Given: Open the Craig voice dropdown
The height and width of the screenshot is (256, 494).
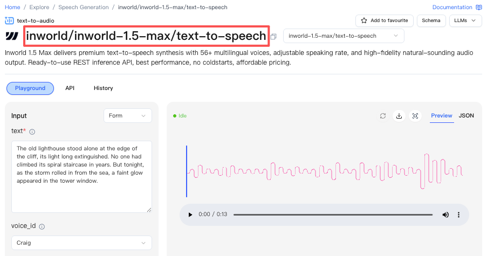Looking at the screenshot, I should tap(81, 243).
